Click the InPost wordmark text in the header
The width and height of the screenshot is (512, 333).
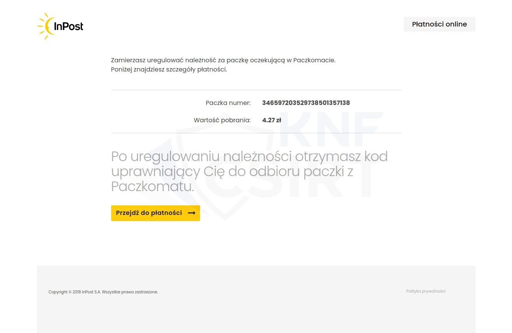click(x=68, y=26)
